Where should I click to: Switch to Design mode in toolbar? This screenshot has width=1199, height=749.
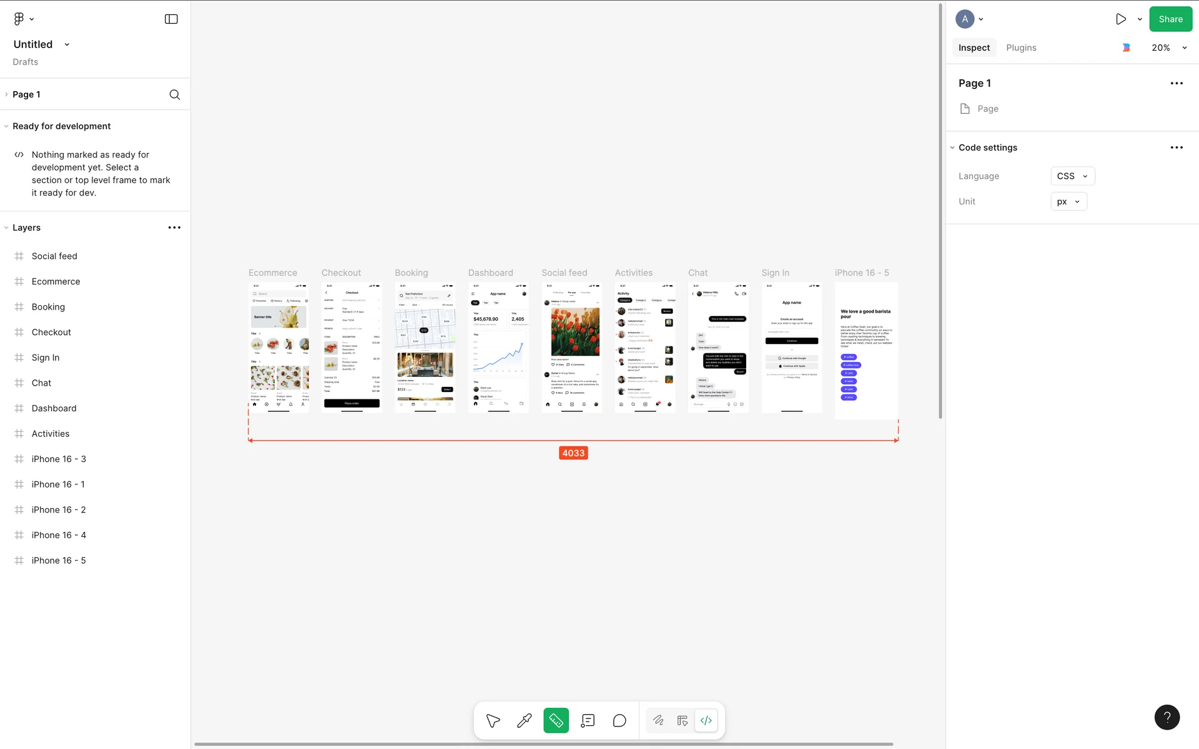(x=682, y=720)
